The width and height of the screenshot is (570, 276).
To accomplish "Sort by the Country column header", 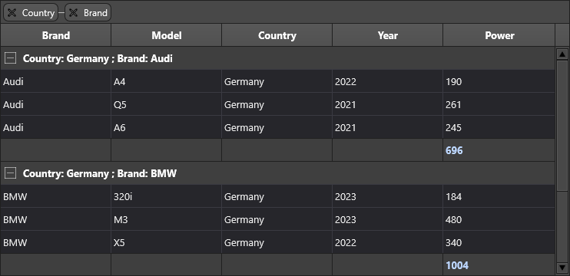I will click(x=277, y=35).
